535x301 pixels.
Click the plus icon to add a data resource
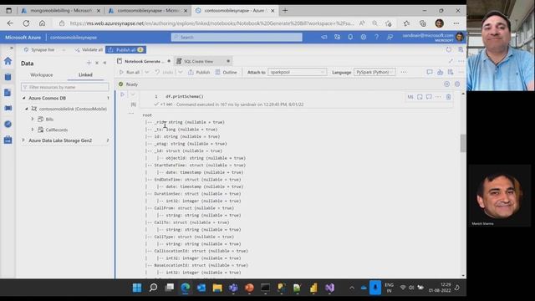[x=89, y=63]
